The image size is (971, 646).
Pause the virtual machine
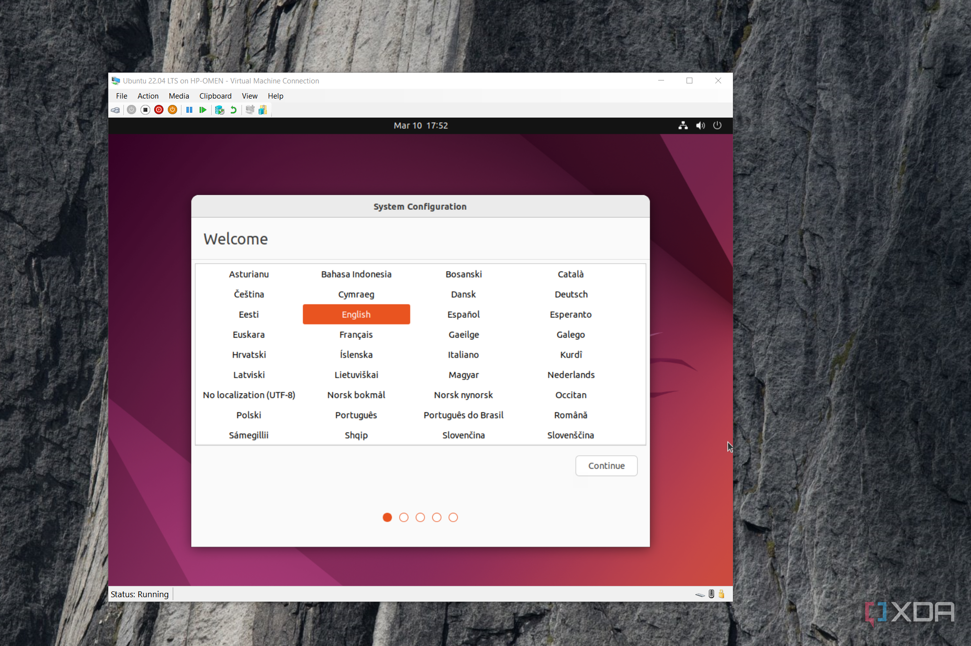[x=189, y=110]
